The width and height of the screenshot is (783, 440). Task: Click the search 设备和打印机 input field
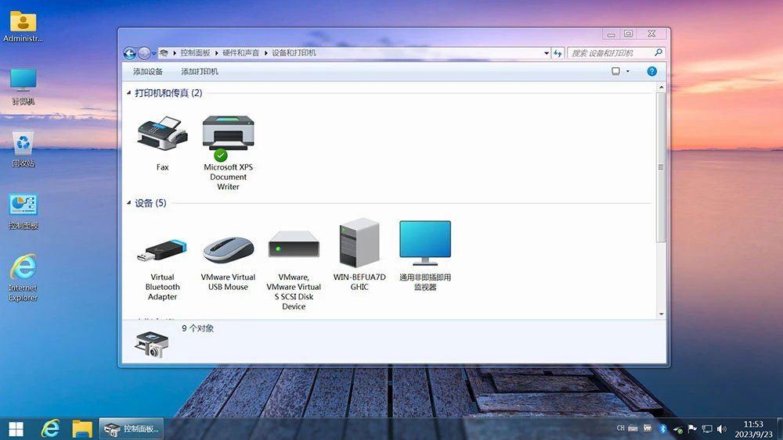[611, 53]
